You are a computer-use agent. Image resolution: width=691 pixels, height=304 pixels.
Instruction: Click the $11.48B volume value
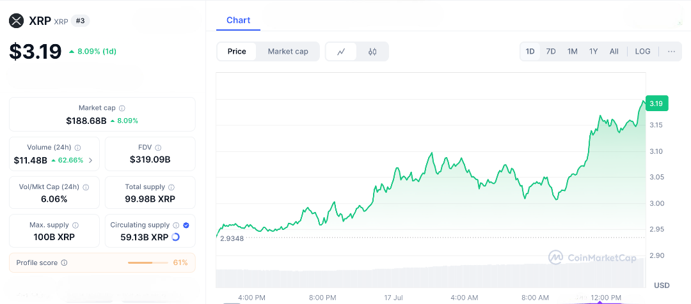point(31,160)
